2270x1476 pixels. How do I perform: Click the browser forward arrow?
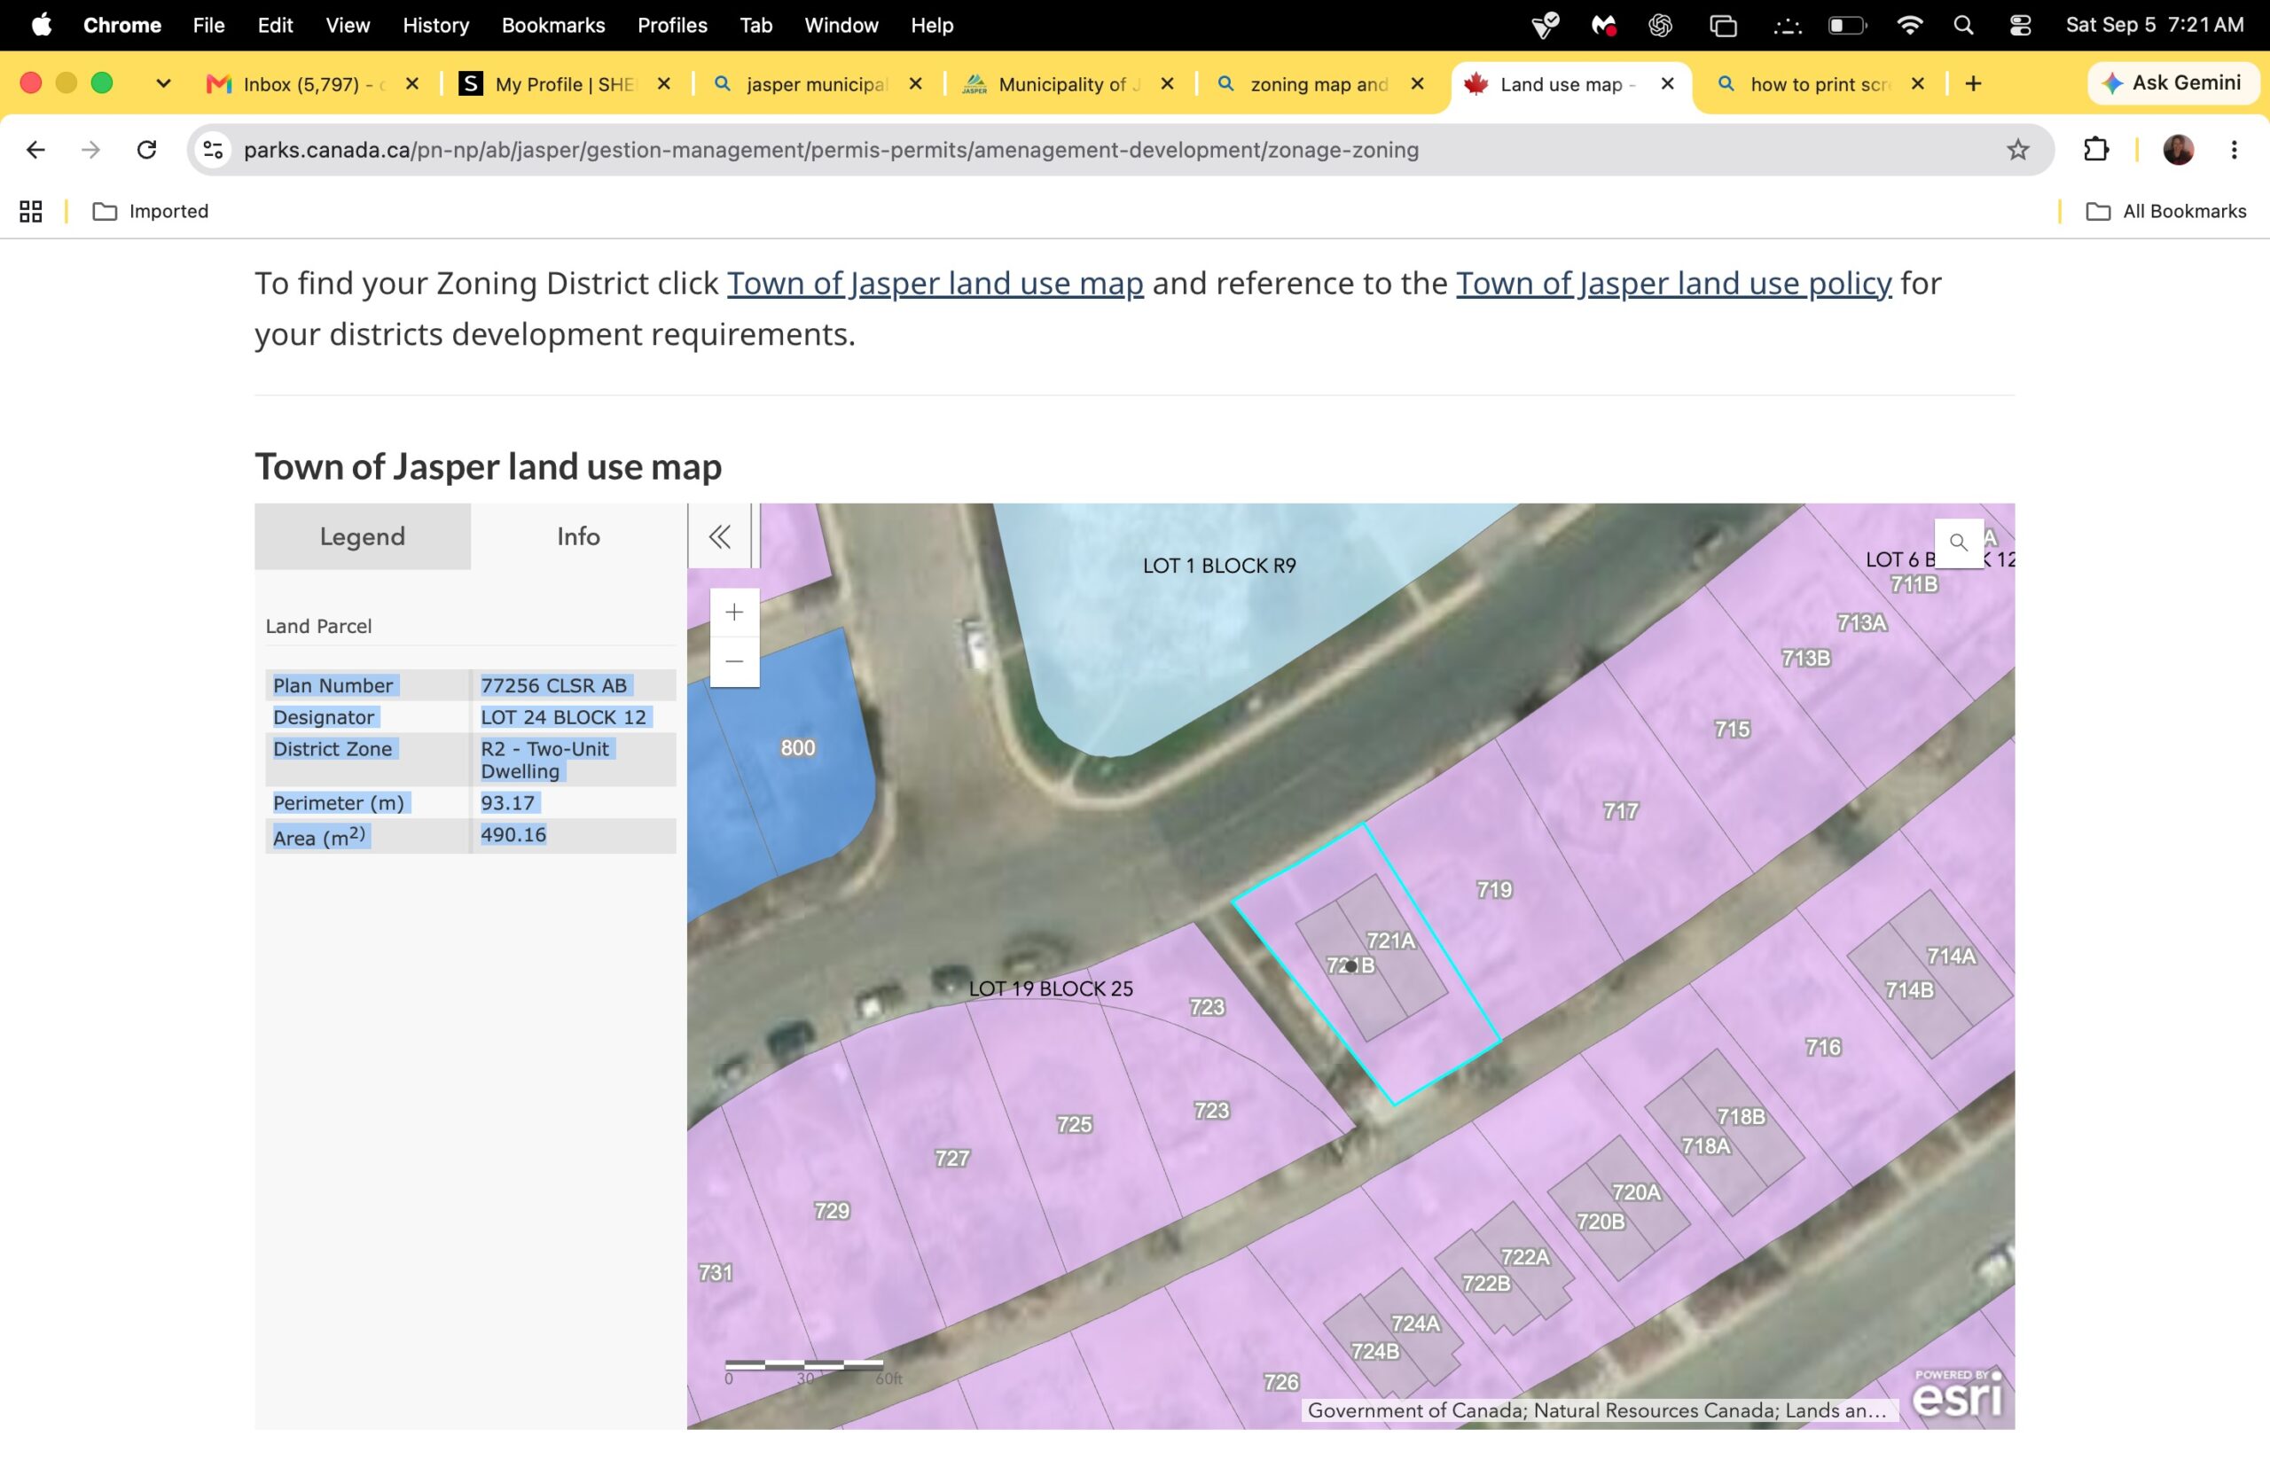[90, 150]
